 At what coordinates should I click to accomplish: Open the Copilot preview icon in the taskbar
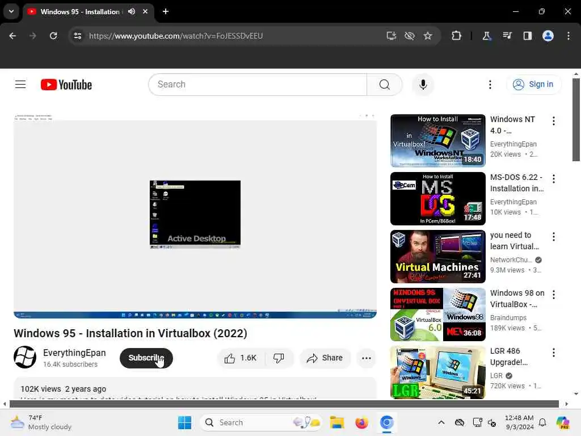coord(563,422)
